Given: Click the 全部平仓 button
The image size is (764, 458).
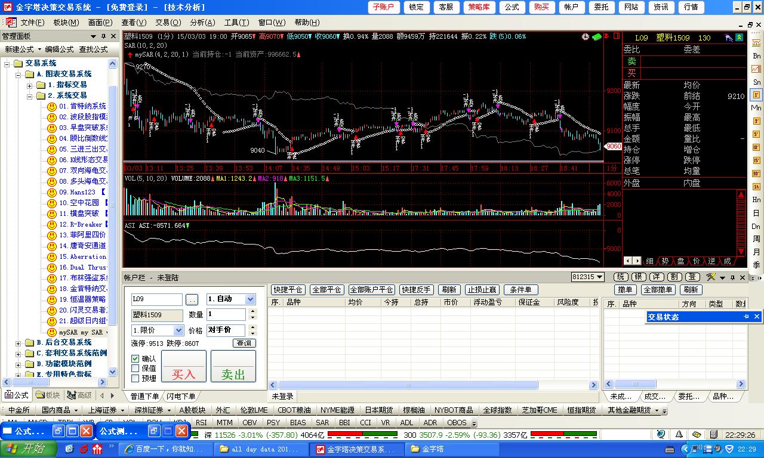Looking at the screenshot, I should pos(327,290).
